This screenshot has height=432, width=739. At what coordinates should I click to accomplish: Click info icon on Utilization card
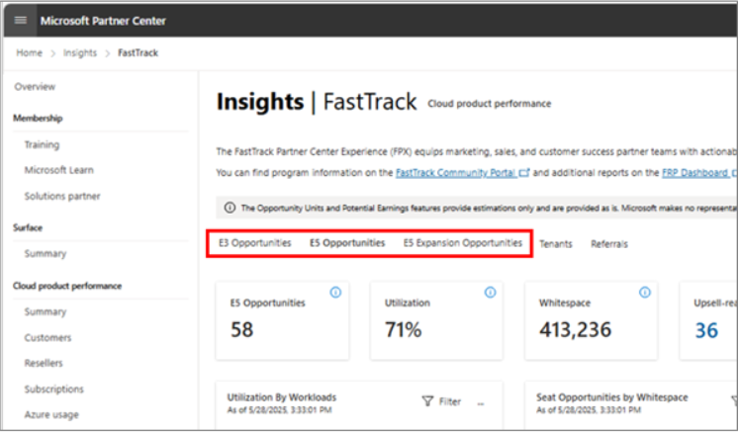[x=490, y=293]
